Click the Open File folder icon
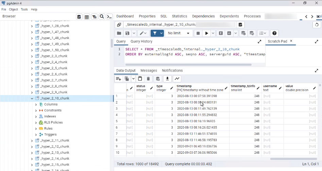Viewport: 322px width, 171px height. (119, 33)
